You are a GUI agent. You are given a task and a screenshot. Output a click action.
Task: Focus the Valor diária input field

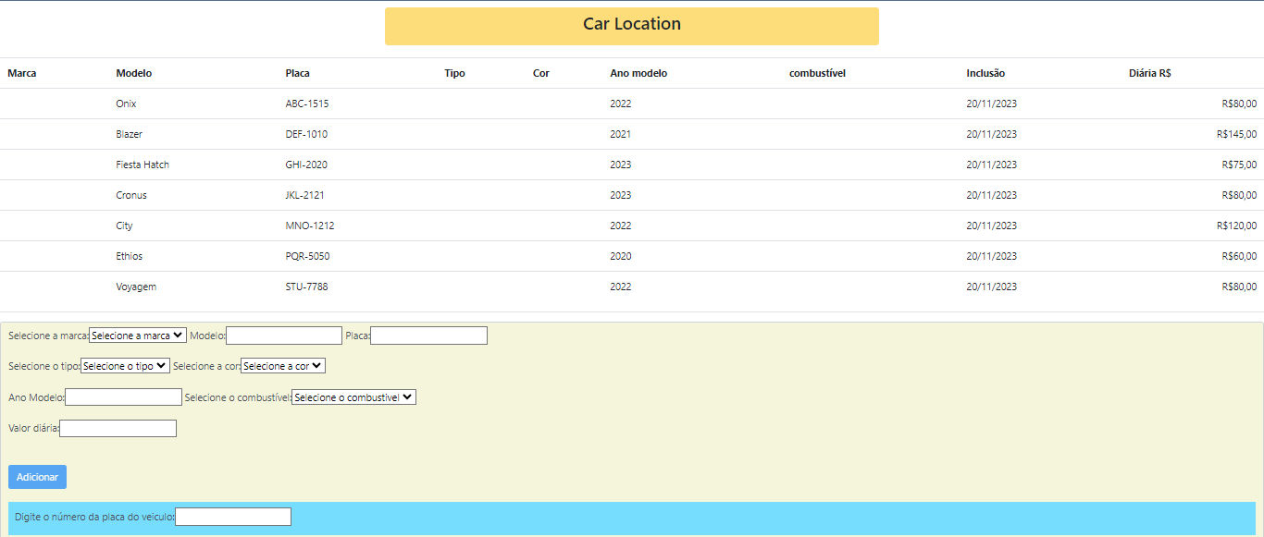(x=118, y=428)
